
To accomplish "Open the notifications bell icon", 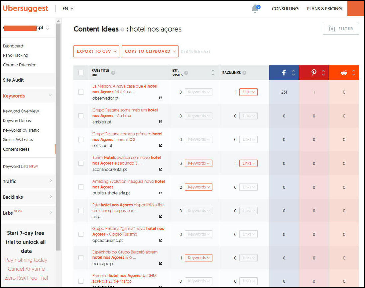I will click(x=255, y=9).
